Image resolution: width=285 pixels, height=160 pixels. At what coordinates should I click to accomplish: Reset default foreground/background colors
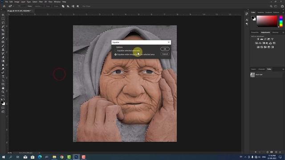tap(2, 100)
